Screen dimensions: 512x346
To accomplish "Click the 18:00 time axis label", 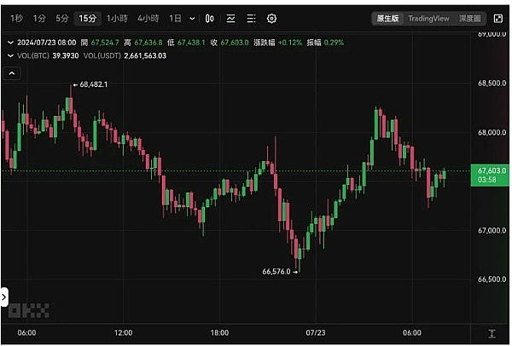I will [219, 333].
